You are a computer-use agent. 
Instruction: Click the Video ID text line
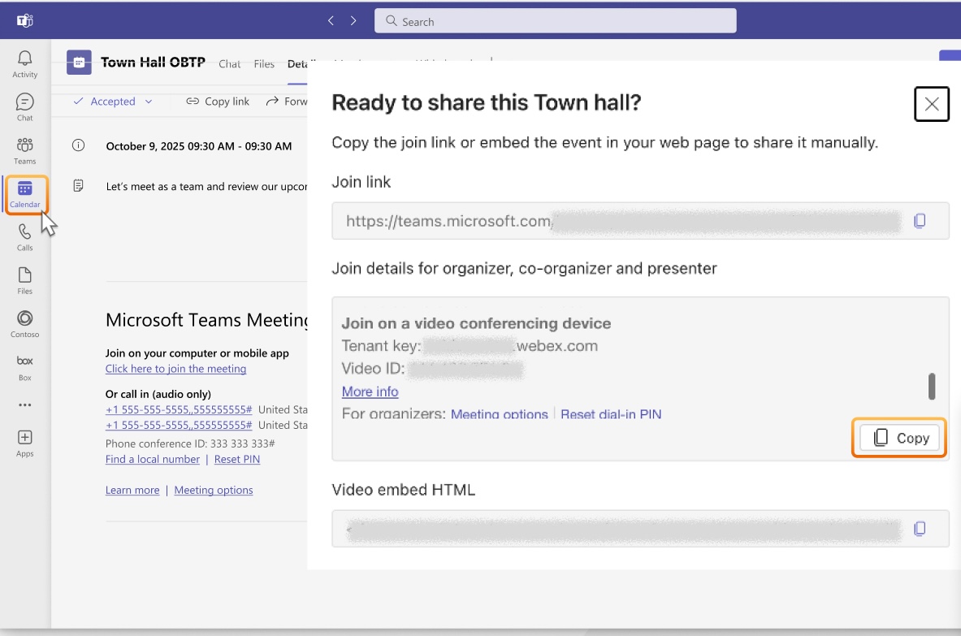tap(432, 369)
